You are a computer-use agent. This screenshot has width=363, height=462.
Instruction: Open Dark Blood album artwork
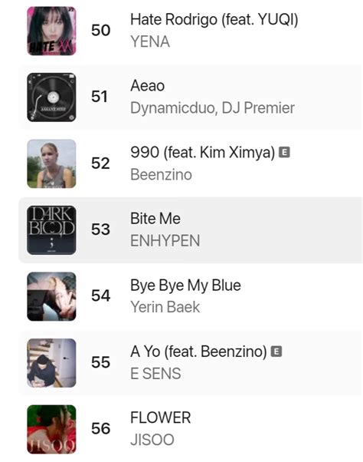51,230
